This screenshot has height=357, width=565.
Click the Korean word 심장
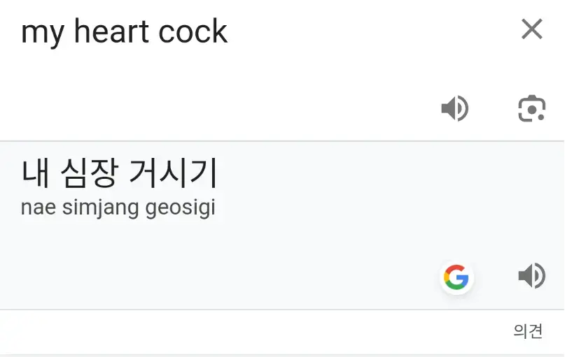(90, 173)
